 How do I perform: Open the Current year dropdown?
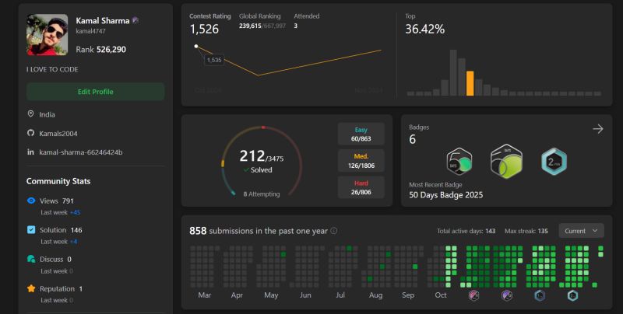[581, 231]
